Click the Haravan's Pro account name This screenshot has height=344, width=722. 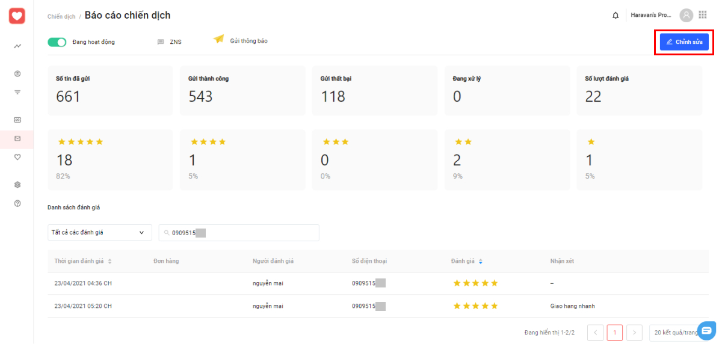coord(651,15)
